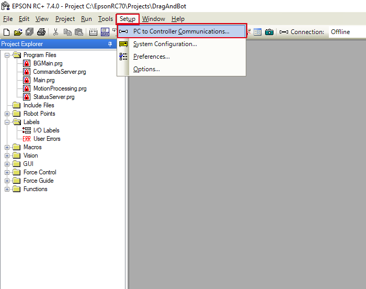Expand the Macros tree node
366x289 pixels.
pyautogui.click(x=7, y=147)
